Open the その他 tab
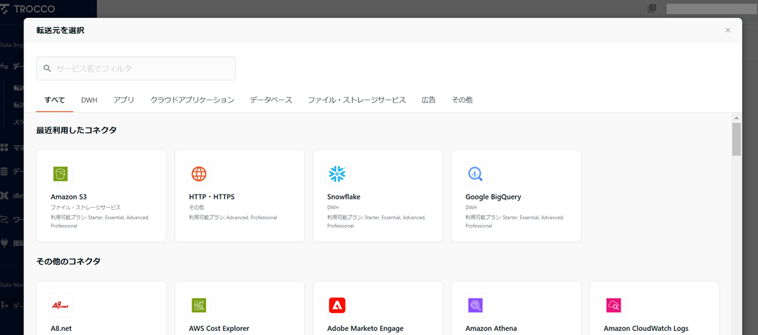 [x=462, y=100]
